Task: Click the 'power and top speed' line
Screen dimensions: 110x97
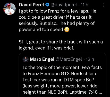Action: [x=41, y=30]
